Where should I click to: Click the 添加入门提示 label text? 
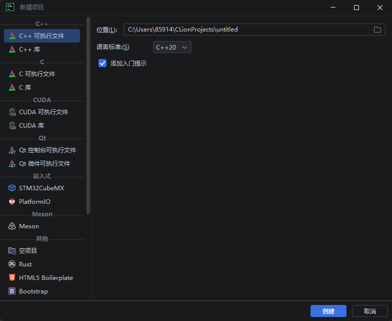tap(128, 63)
